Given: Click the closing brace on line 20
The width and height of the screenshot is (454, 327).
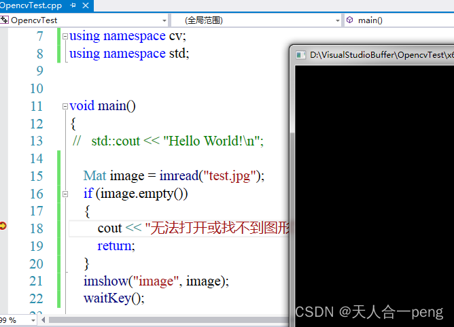Looking at the screenshot, I should 86,264.
